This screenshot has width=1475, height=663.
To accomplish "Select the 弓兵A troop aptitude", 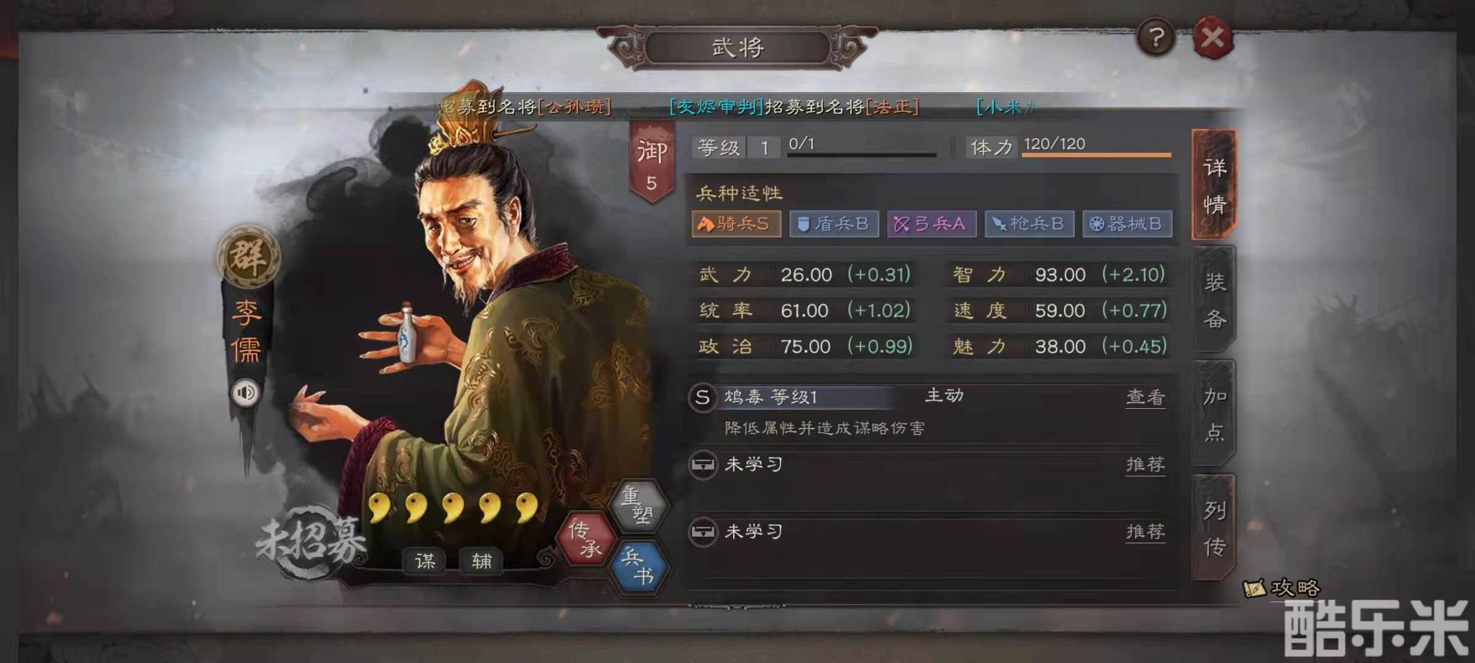I will coord(932,223).
